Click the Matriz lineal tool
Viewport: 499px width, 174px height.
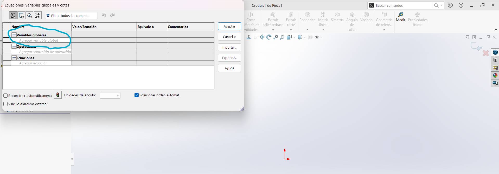323,19
